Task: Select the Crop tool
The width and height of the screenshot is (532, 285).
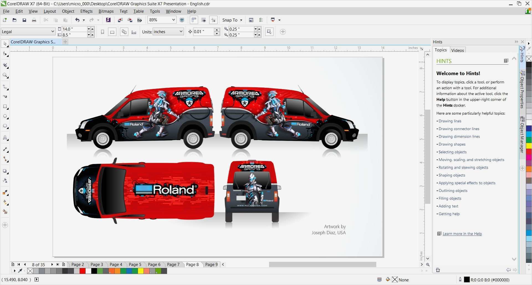Action: tap(5, 65)
